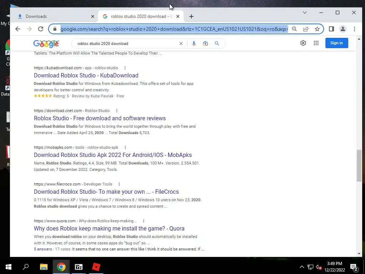Click the https://download.cnet.com breadcrumb text

pyautogui.click(x=58, y=111)
